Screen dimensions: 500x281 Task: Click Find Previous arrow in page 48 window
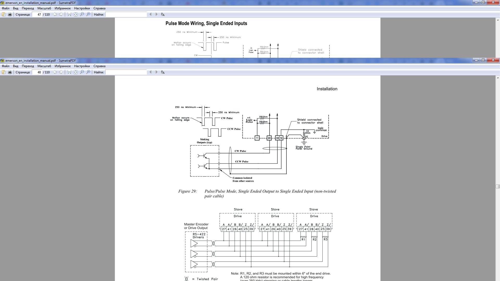[x=151, y=72]
